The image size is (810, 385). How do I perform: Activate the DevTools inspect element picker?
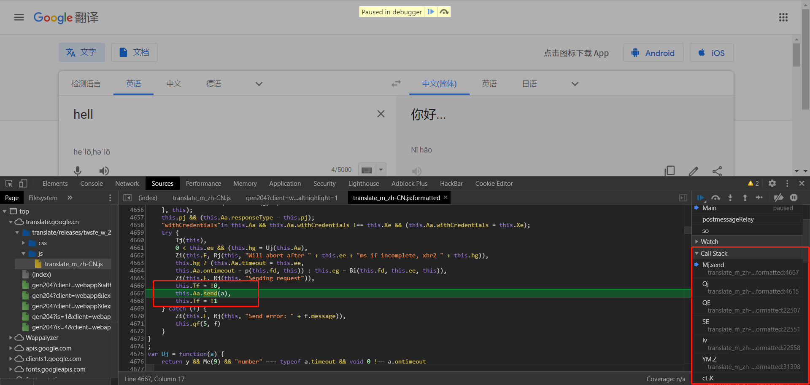tap(9, 184)
